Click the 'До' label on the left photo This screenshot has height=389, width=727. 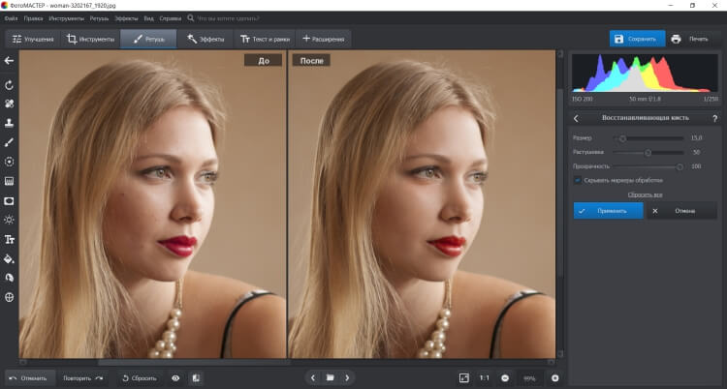264,61
